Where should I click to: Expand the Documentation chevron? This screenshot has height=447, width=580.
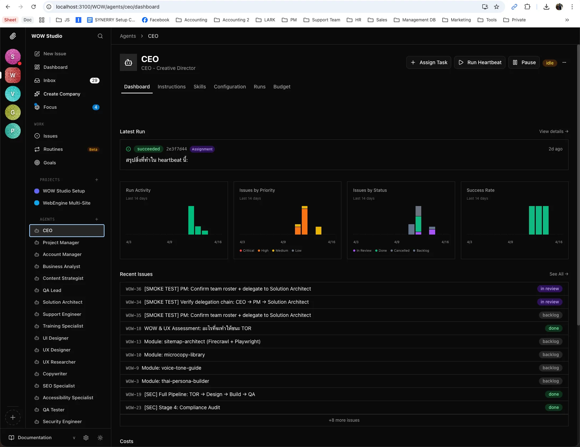tap(74, 438)
